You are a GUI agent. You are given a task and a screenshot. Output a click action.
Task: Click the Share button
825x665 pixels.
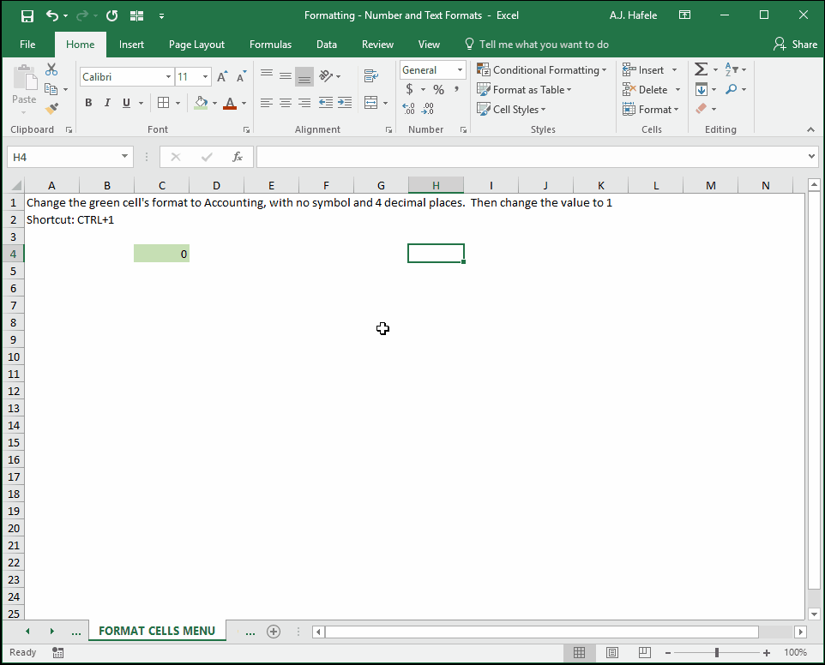795,45
